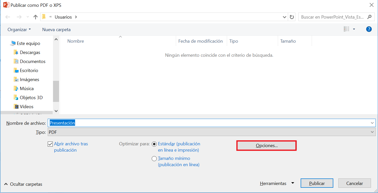The width and height of the screenshot is (378, 193).
Task: Toggle Abrir archivo tras publicación checkbox
Action: (50, 144)
